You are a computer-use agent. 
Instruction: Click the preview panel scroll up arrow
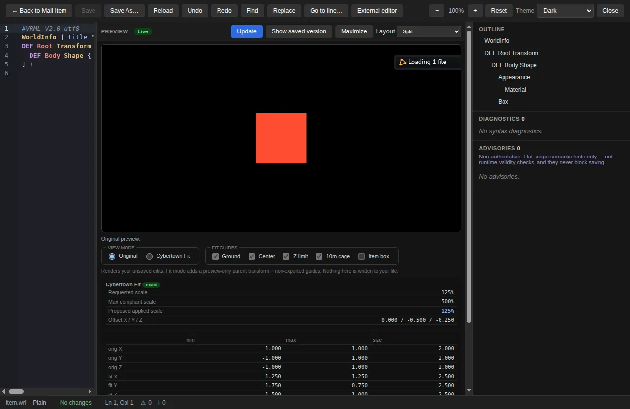tap(469, 26)
